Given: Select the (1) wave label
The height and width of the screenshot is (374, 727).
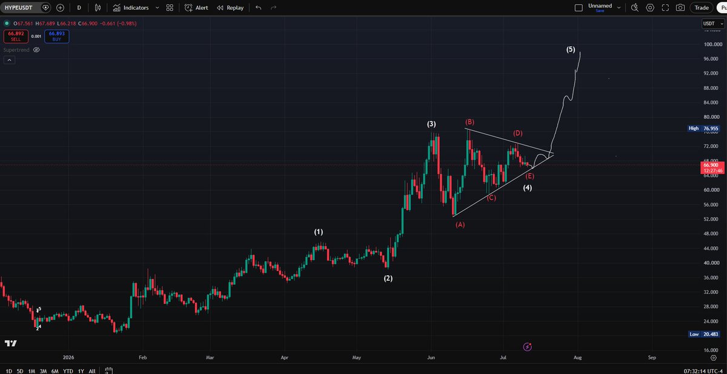Looking at the screenshot, I should click(319, 232).
